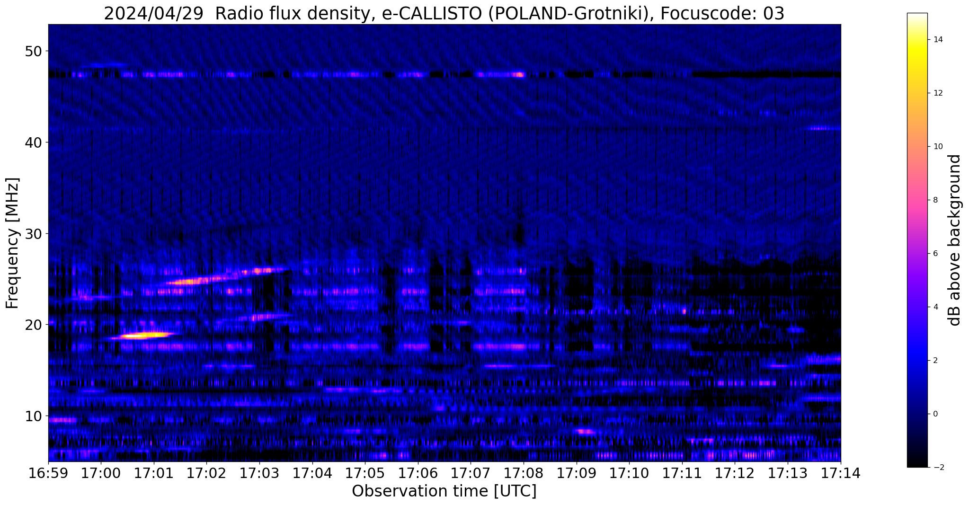Click the 40 MHz frequency tick label
The height and width of the screenshot is (505, 969).
point(33,142)
